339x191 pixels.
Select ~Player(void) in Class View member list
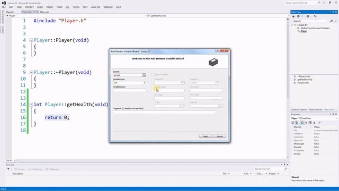click(304, 76)
